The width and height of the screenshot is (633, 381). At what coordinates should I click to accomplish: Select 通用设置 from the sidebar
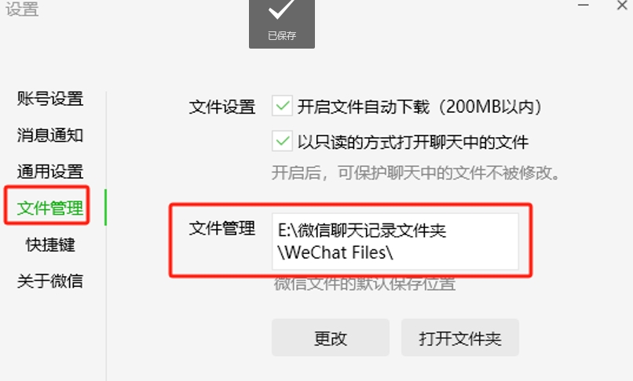click(x=50, y=172)
